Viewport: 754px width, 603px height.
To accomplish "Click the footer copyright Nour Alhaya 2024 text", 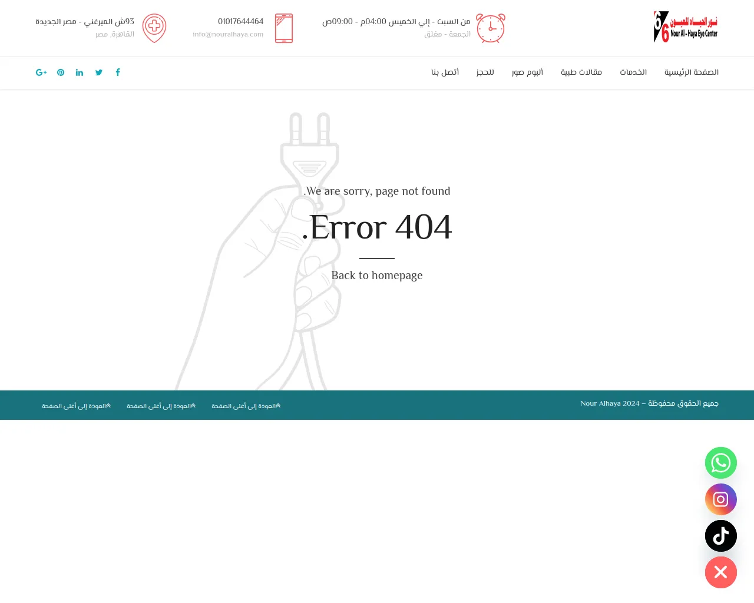I will [x=650, y=403].
